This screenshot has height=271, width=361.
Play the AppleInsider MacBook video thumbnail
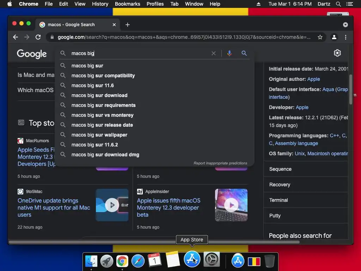[x=231, y=205]
